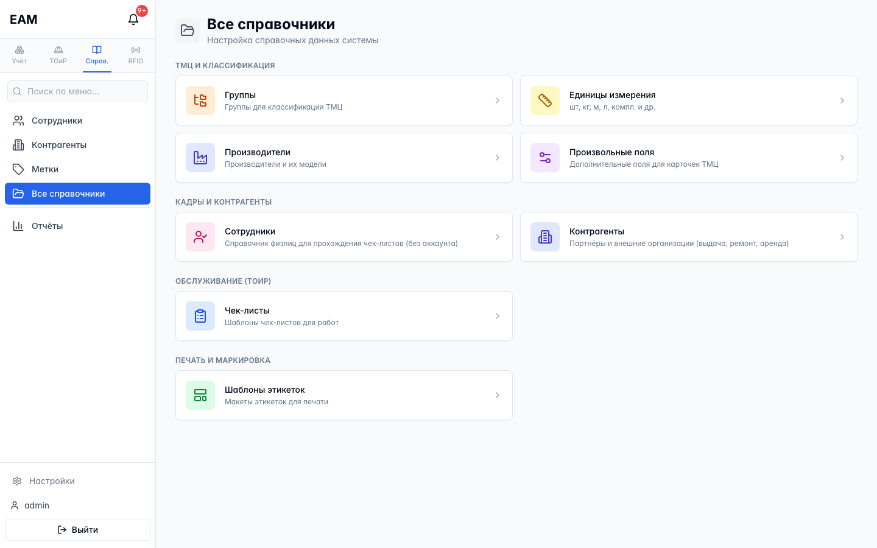Screen dimensions: 877x548
Task: Open Настройки at the sidebar bottom
Action: [x=77, y=481]
